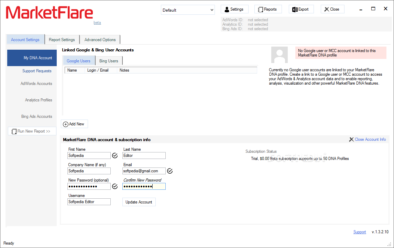Click the version text v.1.3.2.10

[x=380, y=232]
